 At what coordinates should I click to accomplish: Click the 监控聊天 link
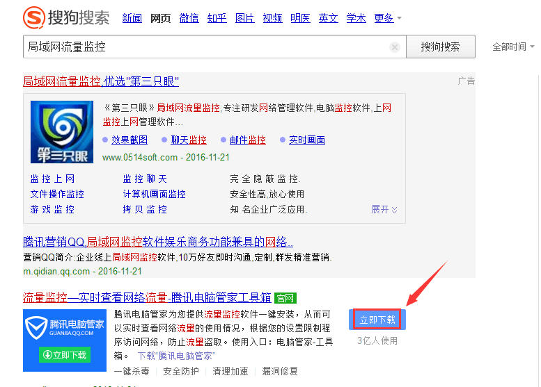coord(145,179)
